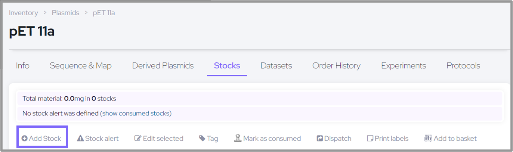Go to Plasmids breadcrumb link
This screenshot has height=152, width=513.
click(x=65, y=13)
